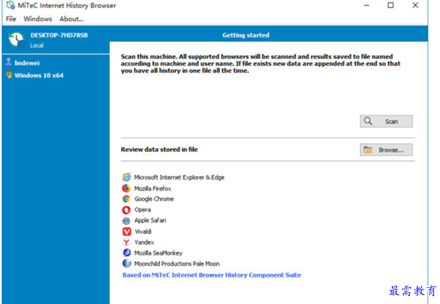This screenshot has height=304, width=440.
Task: Click the Apple Safari icon
Action: [x=126, y=220]
